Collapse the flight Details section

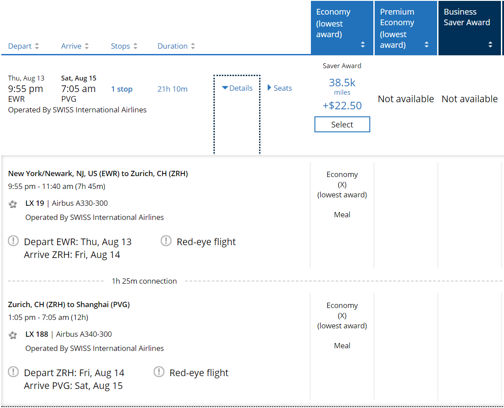pyautogui.click(x=237, y=88)
